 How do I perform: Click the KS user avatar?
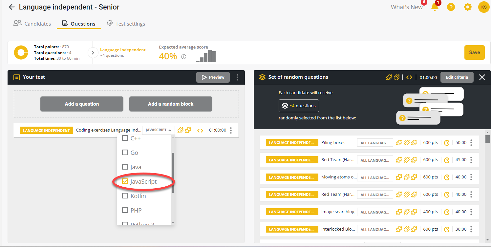[x=483, y=7]
